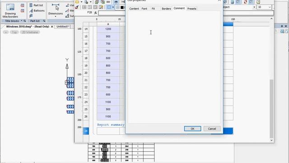
Task: Pick the black color swatch
Action: (x=122, y=7)
